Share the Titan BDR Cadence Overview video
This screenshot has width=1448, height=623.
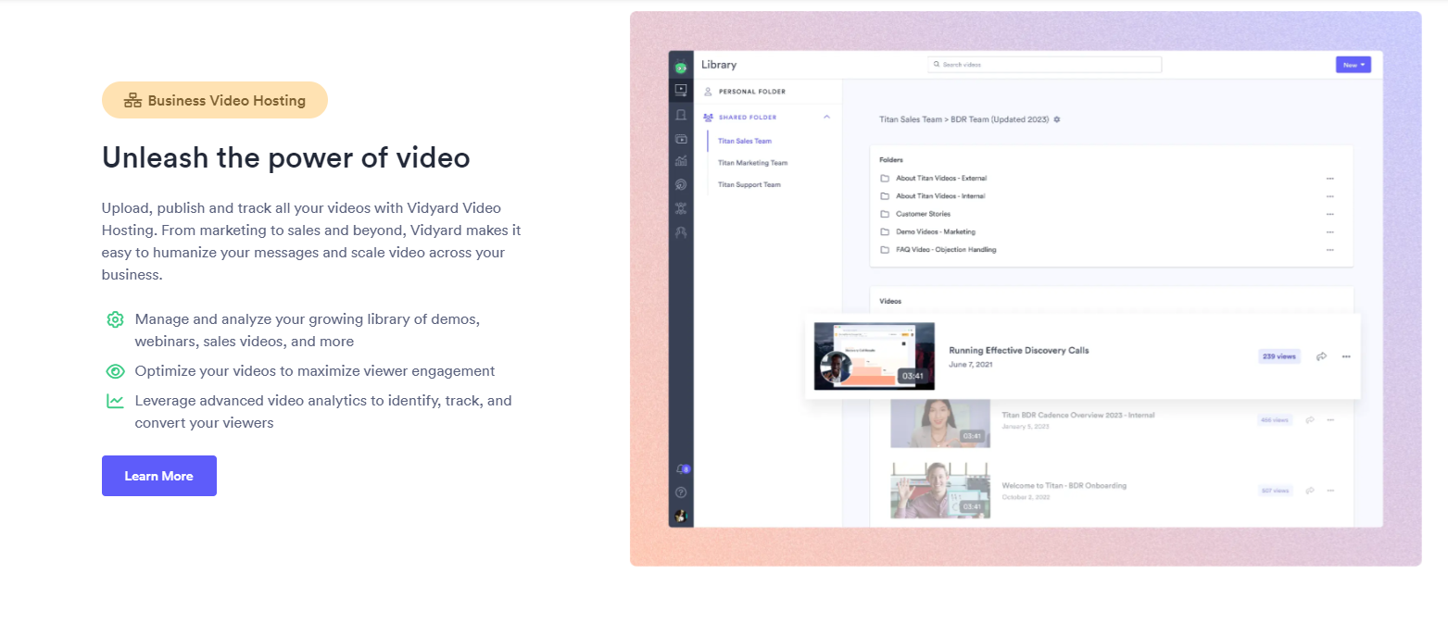pos(1310,420)
